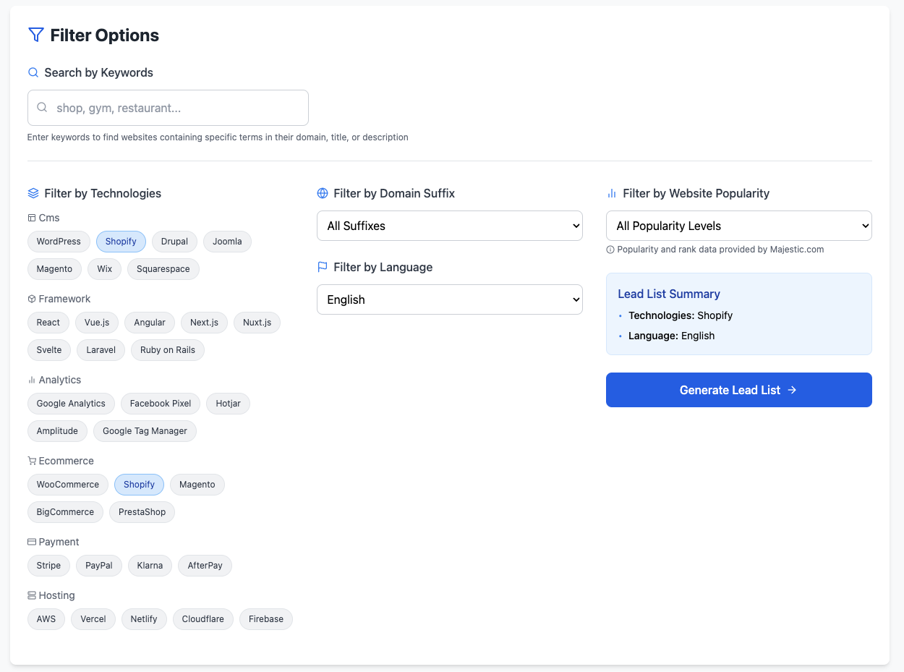This screenshot has width=904, height=672.
Task: Open the language dropdown showing English
Action: (449, 299)
